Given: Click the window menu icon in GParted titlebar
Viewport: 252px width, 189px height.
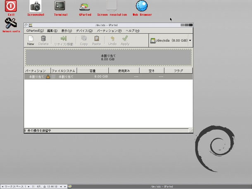Looking at the screenshot, I should coord(26,25).
